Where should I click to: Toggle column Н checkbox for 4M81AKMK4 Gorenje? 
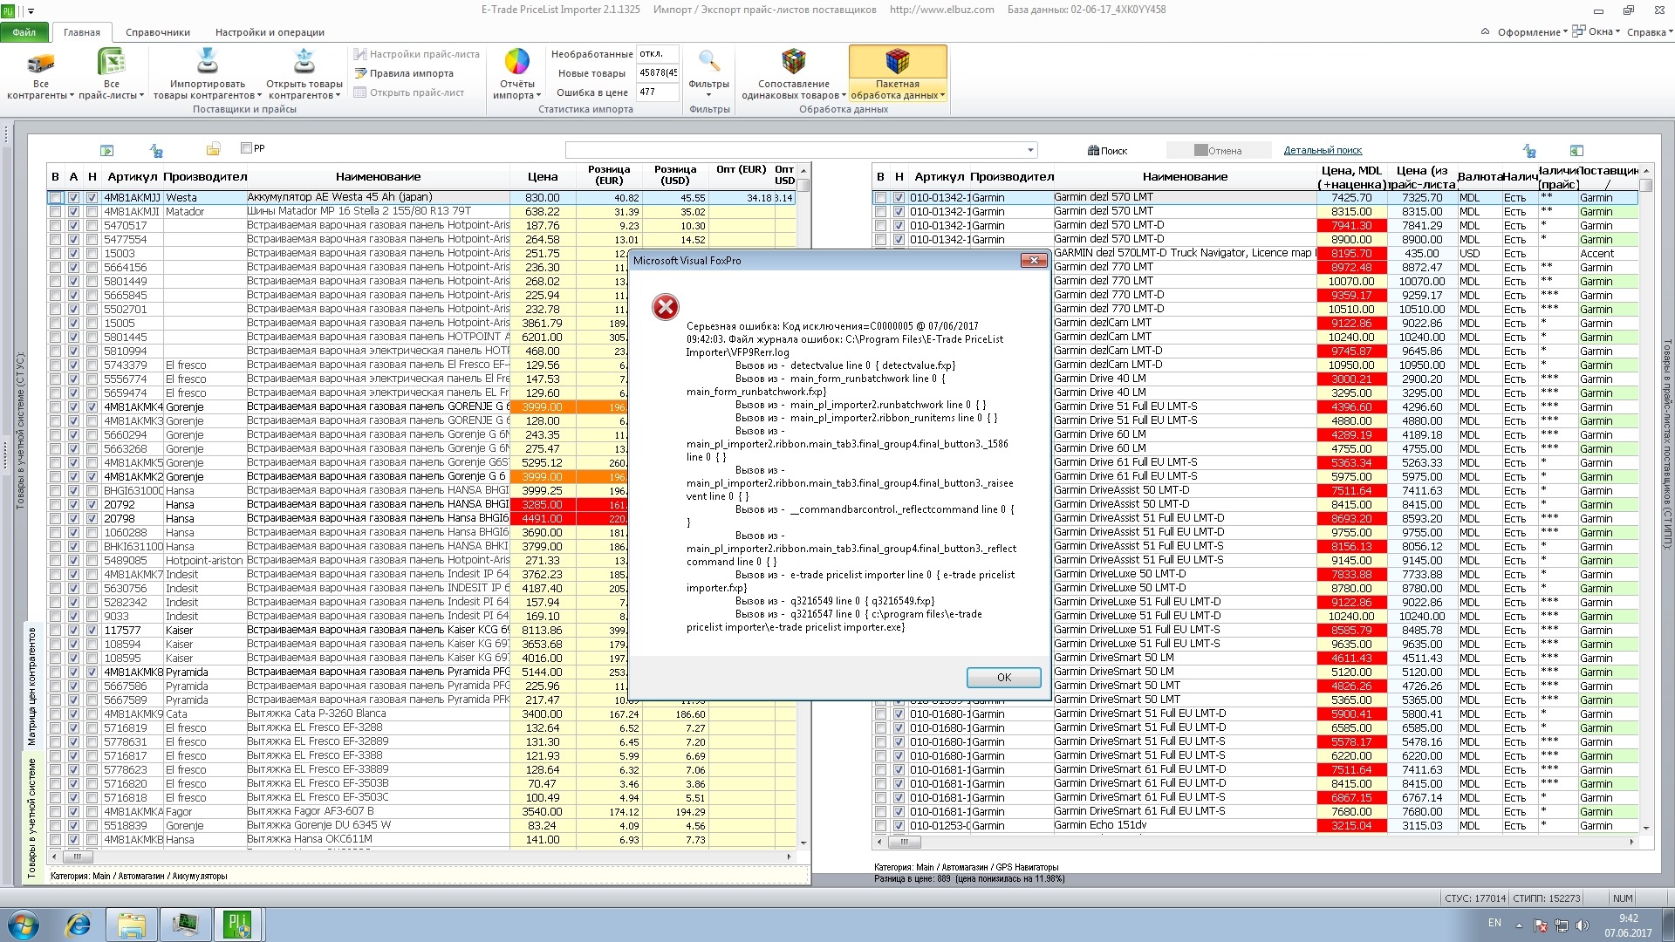pos(92,407)
